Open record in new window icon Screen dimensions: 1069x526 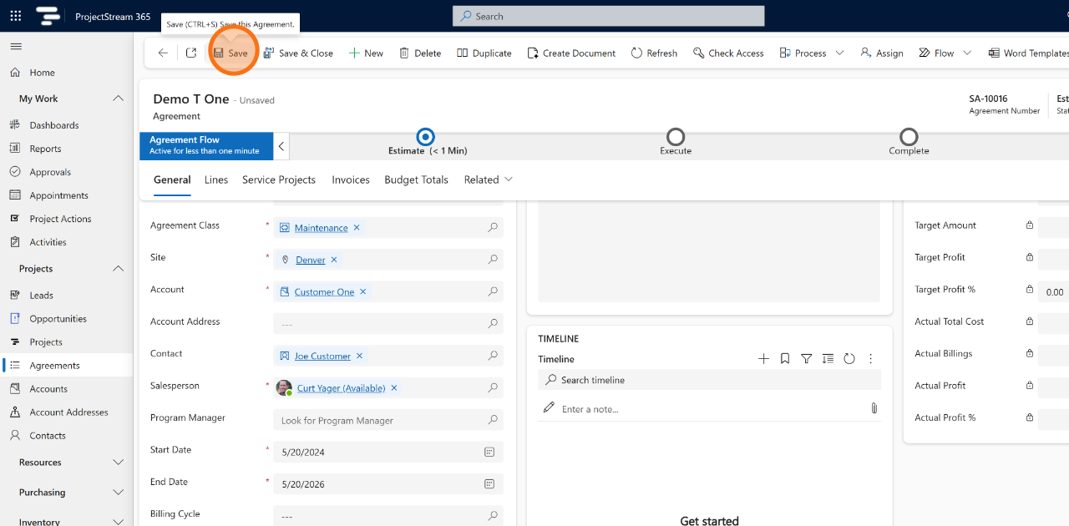191,53
